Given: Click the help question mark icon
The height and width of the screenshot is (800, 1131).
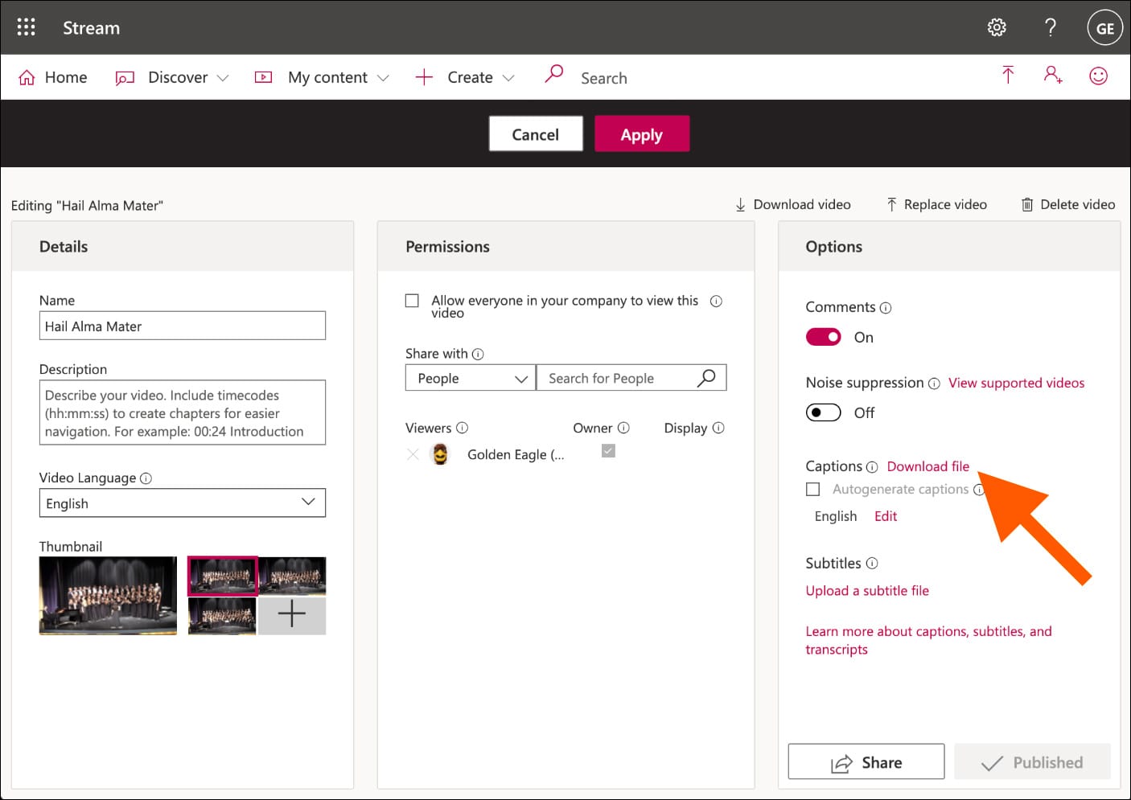Looking at the screenshot, I should (1050, 27).
